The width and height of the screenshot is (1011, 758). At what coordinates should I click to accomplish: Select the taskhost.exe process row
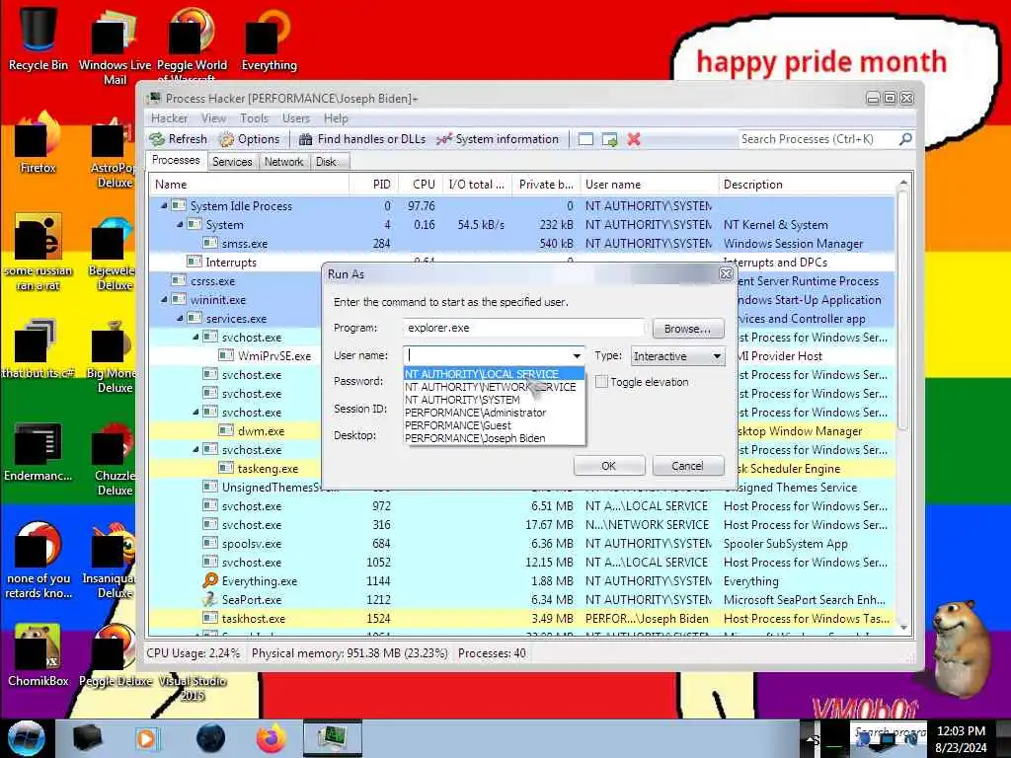point(521,618)
